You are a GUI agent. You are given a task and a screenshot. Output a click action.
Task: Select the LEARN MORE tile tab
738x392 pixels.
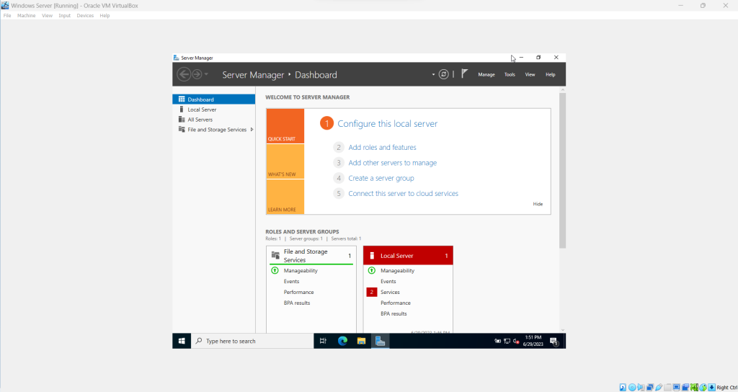285,197
